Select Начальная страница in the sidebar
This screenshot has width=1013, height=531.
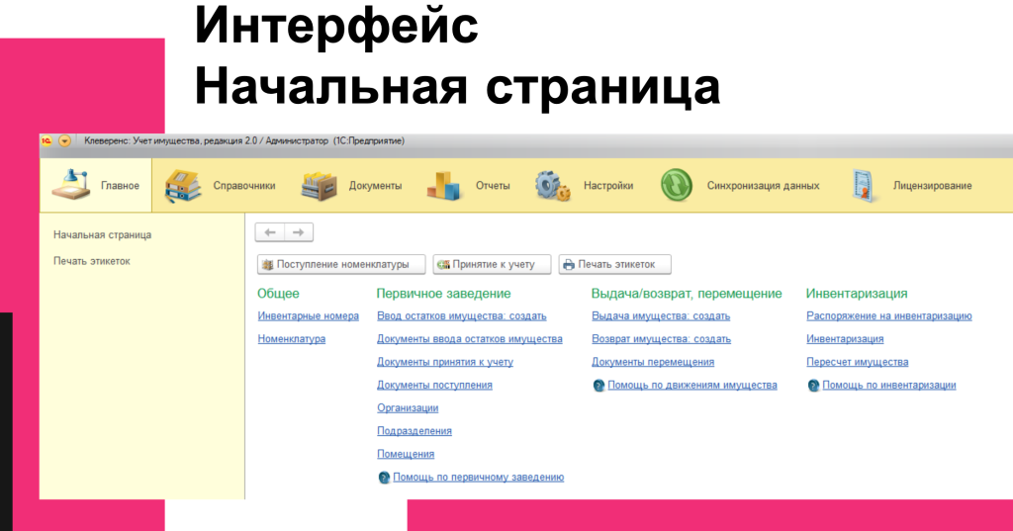click(x=102, y=235)
